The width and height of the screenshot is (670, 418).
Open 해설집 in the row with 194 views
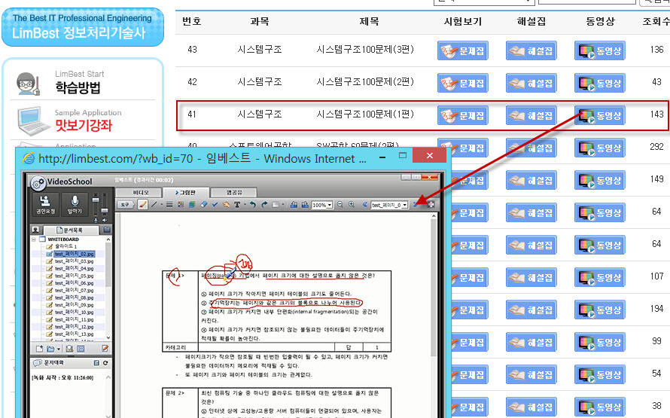531,310
